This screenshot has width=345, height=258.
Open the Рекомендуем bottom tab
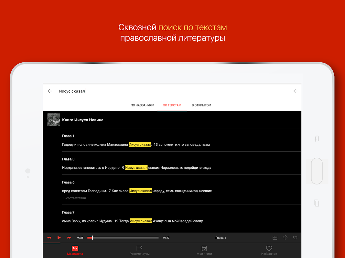point(139,250)
